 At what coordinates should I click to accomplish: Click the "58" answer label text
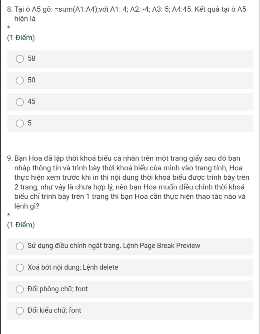click(31, 58)
